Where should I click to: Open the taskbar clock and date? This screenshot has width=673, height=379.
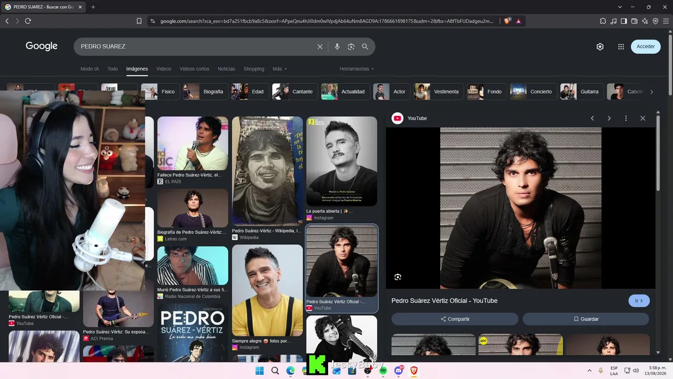pos(655,371)
